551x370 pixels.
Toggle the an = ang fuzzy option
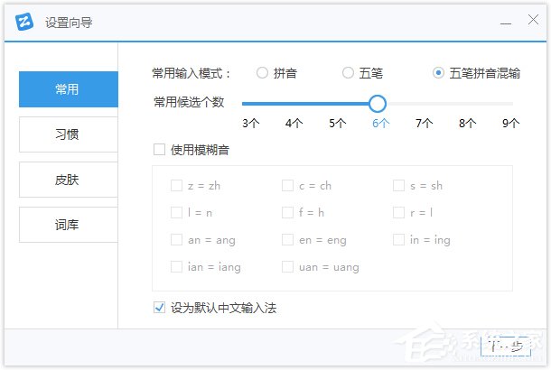click(x=176, y=239)
